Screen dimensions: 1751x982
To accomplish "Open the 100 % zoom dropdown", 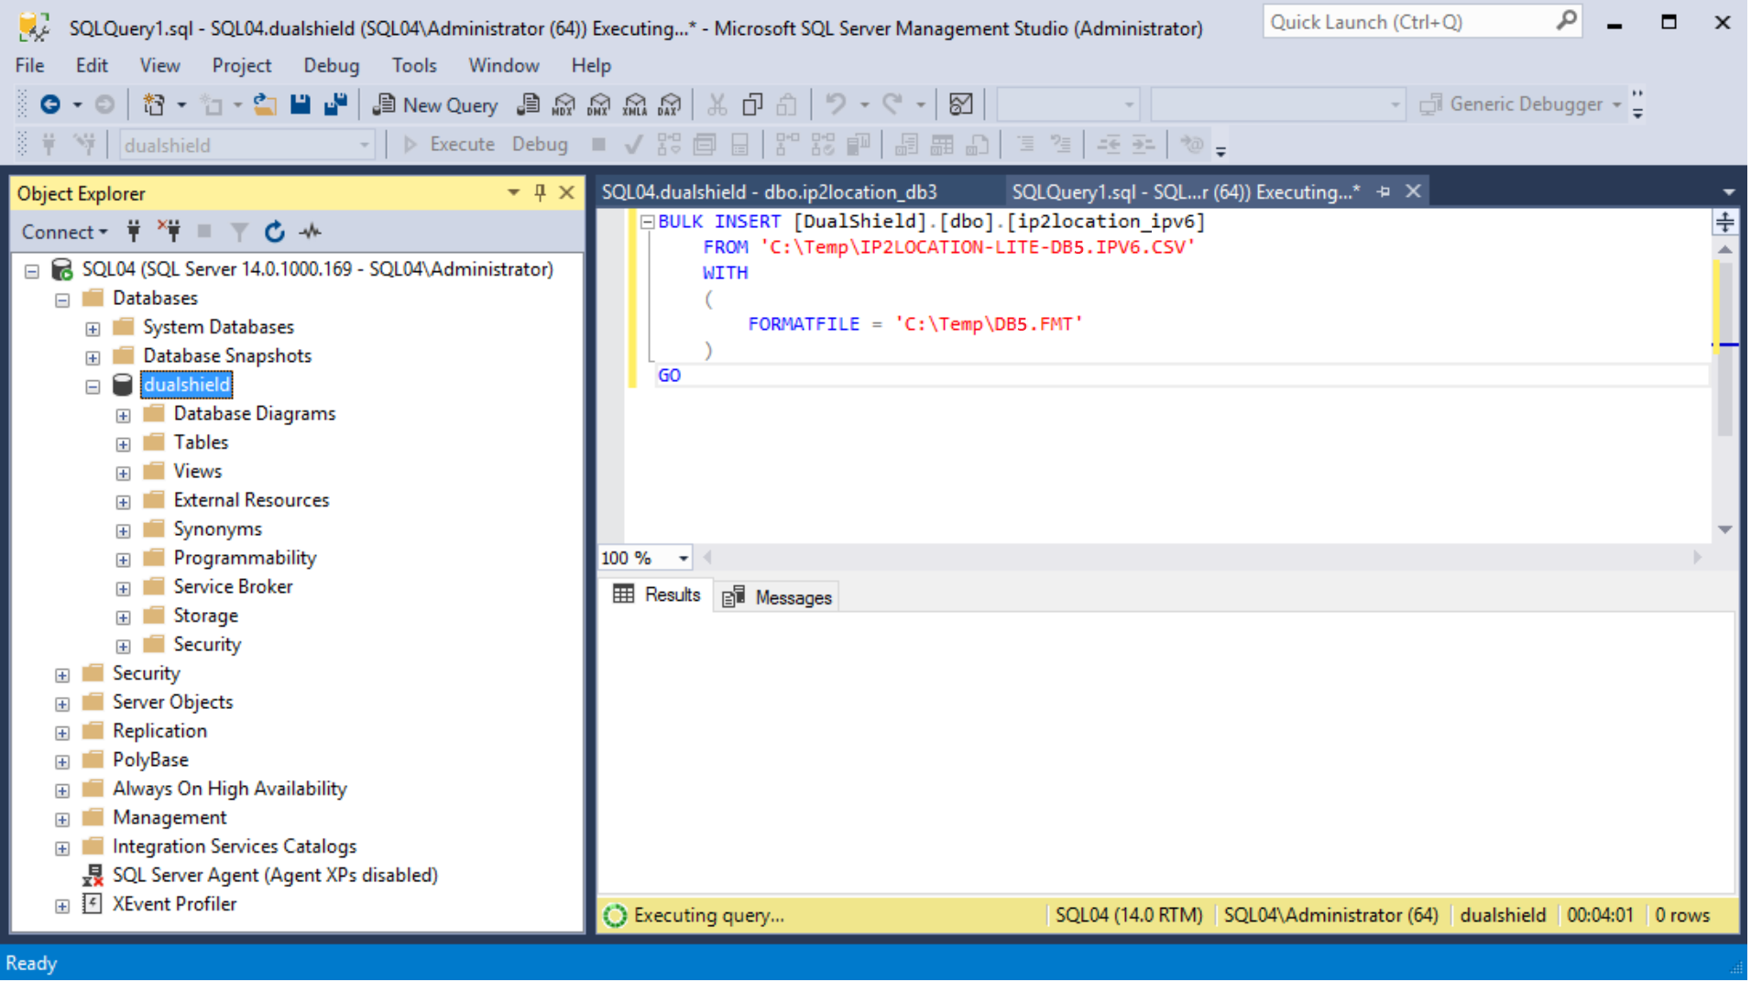I will pyautogui.click(x=684, y=559).
